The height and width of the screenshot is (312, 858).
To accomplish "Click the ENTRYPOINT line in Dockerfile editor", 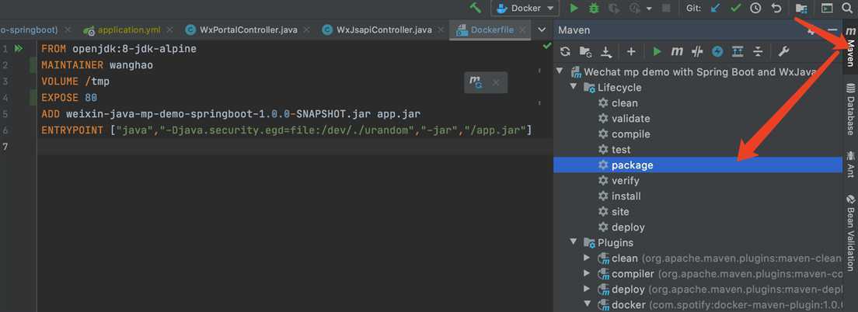I will tap(286, 130).
